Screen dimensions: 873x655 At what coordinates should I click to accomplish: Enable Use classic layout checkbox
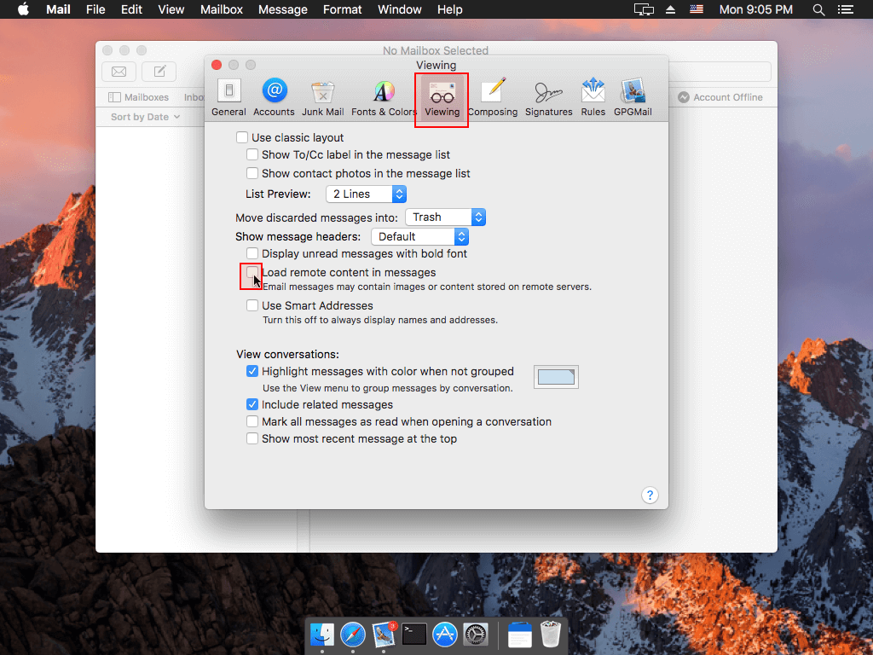[242, 137]
